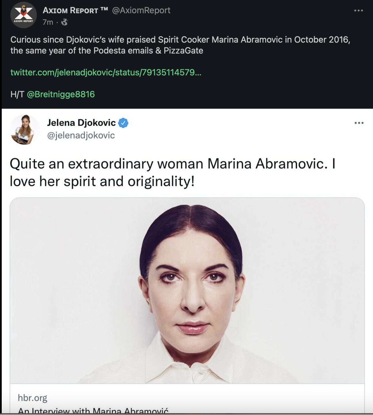Viewport: 373px width, 415px height.
Task: Open the Axiom Report post options menu
Action: tap(358, 11)
